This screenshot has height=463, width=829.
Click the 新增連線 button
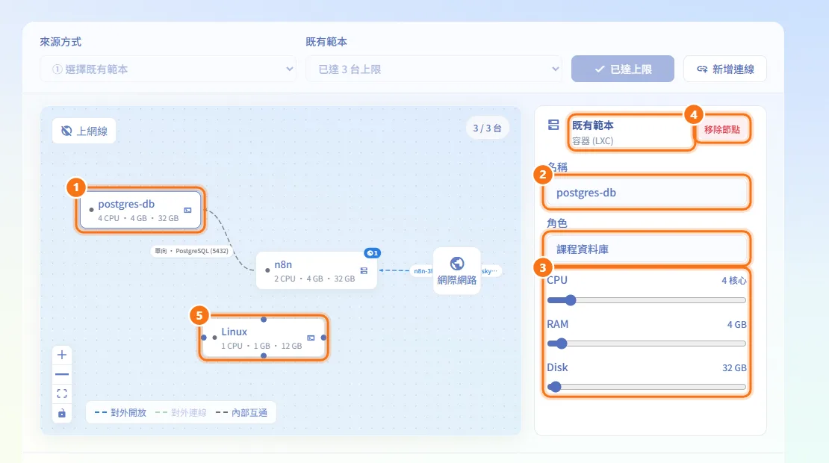(x=725, y=69)
